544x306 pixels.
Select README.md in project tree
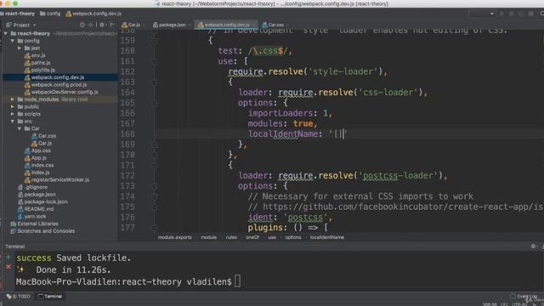(36, 209)
